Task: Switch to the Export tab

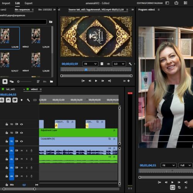Action: tap(29, 3)
